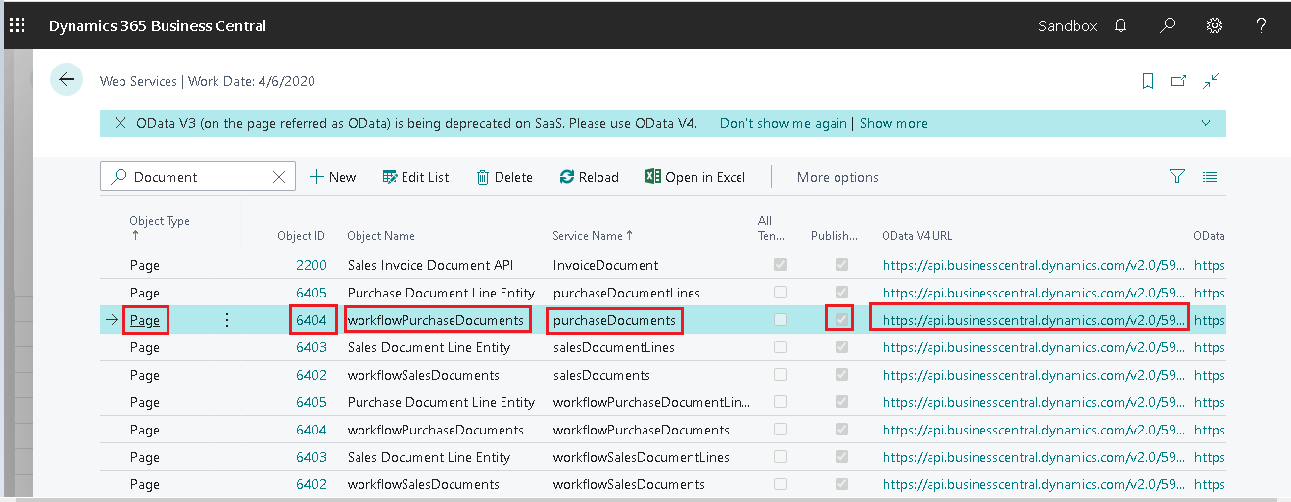Select the workflowSalesDocuments service name cell
Viewport: 1291px width, 502px height.
pos(629,484)
